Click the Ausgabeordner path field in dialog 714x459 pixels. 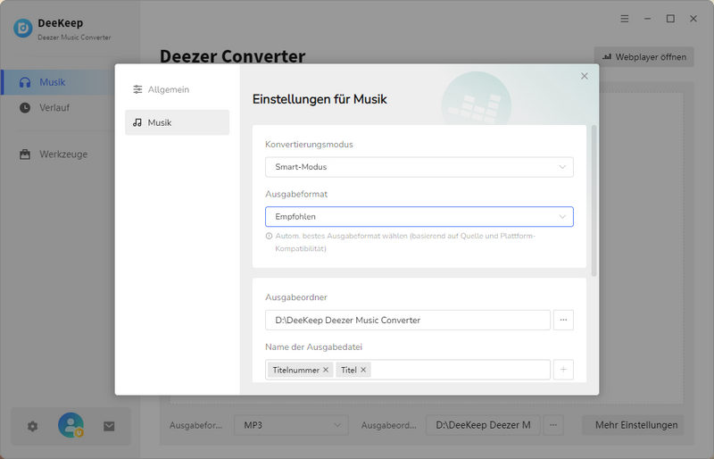[x=408, y=320]
